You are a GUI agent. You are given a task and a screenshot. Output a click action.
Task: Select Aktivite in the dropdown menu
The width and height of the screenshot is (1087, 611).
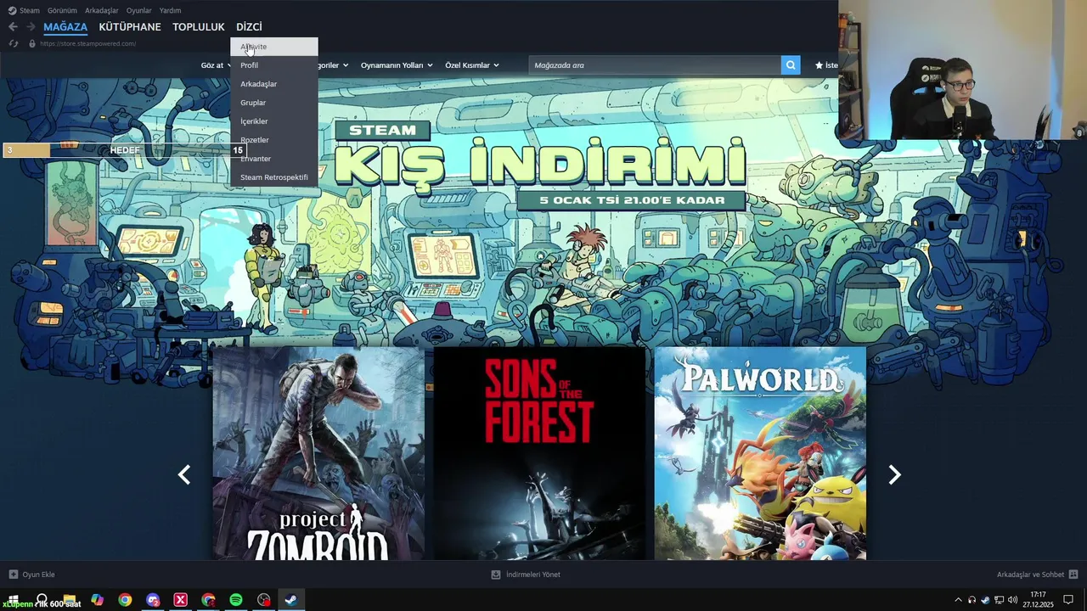(273, 47)
